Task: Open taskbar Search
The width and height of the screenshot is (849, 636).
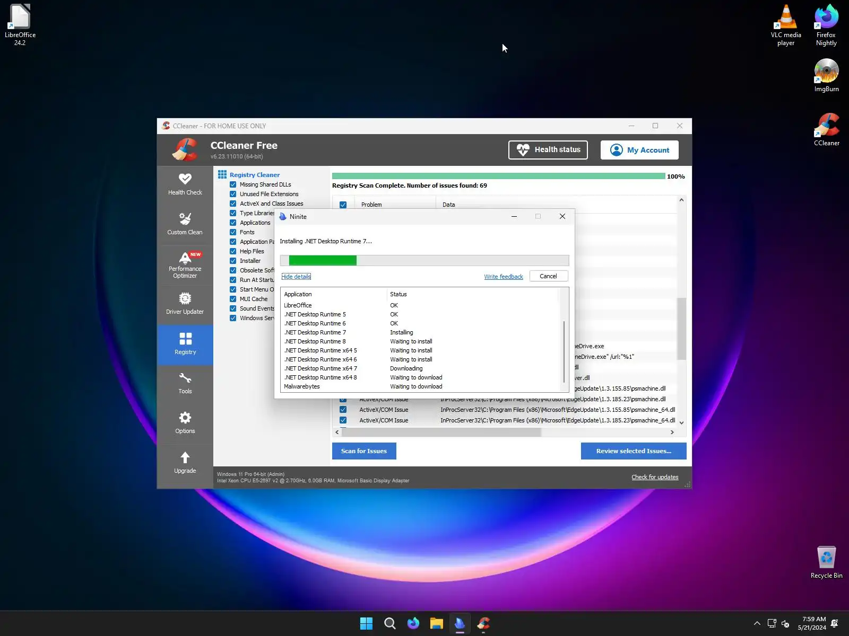Action: 389,623
